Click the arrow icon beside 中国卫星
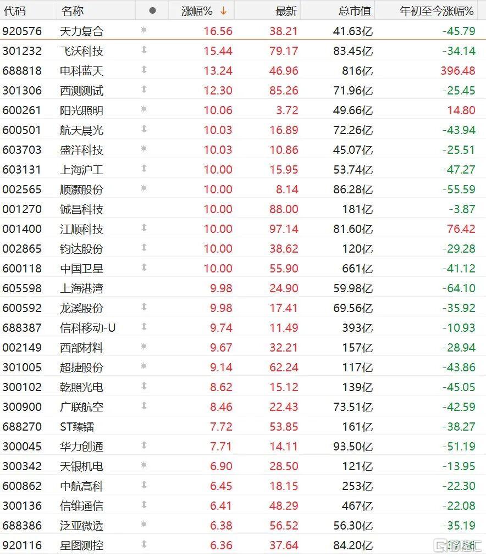 point(144,267)
